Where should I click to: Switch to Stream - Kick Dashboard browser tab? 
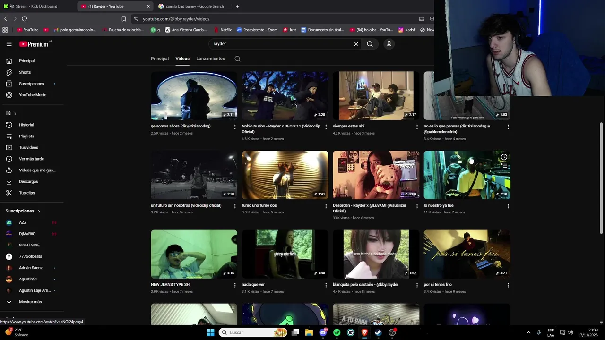(x=37, y=6)
